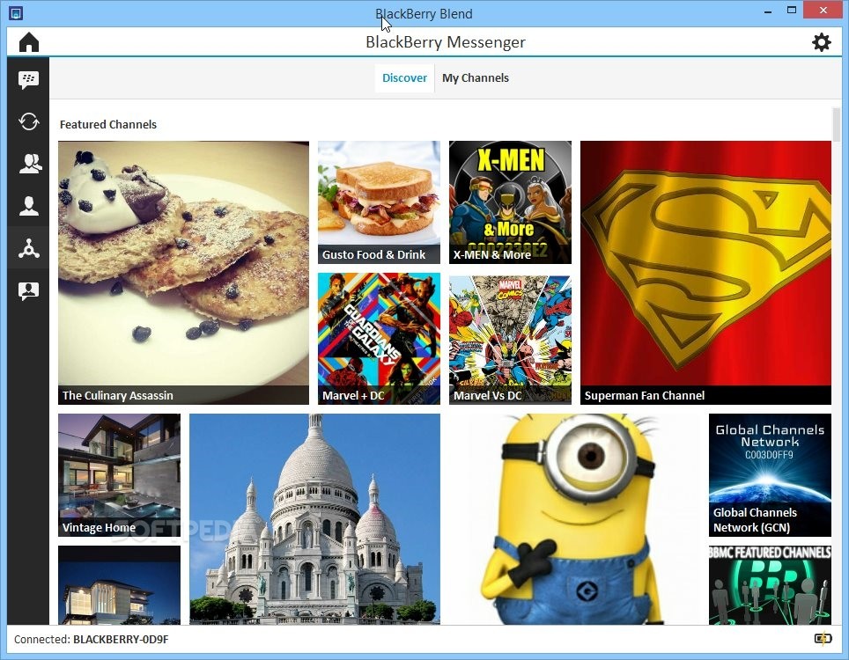This screenshot has height=660, width=849.
Task: Click BlackBerry Messenger header title
Action: (445, 42)
